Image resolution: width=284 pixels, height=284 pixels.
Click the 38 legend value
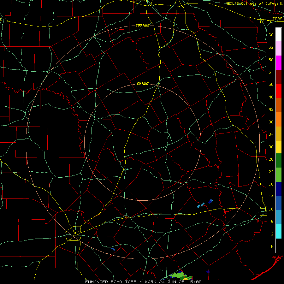click(271, 122)
